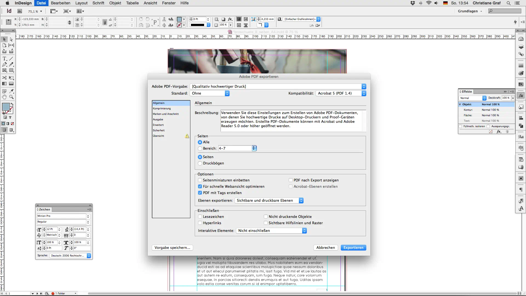Select the Type tool
This screenshot has width=526, height=296.
click(4, 58)
